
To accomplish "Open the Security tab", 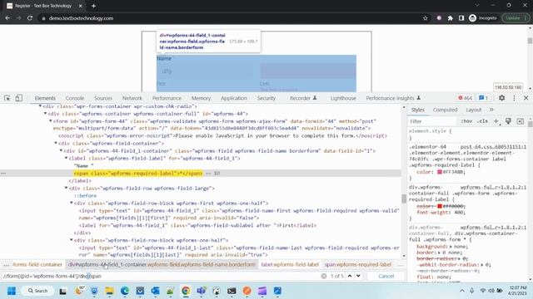I will [x=266, y=98].
